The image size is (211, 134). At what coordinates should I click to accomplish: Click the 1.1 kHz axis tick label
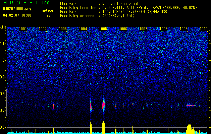point(3,44)
